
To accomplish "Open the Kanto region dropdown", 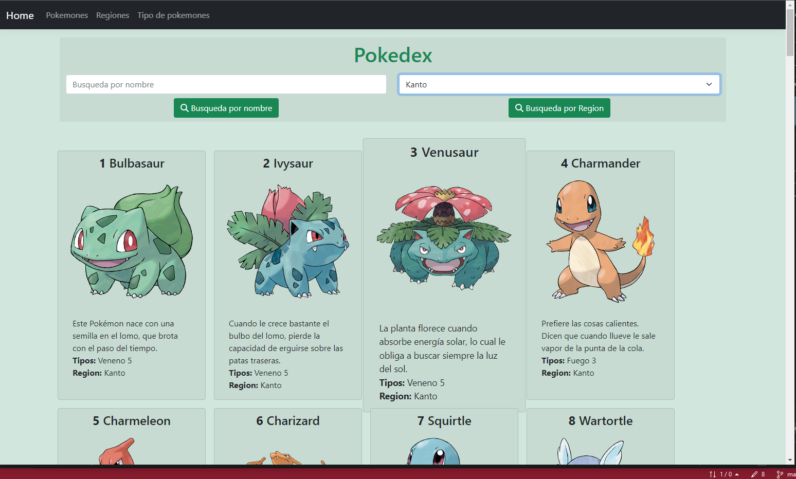I will 558,85.
